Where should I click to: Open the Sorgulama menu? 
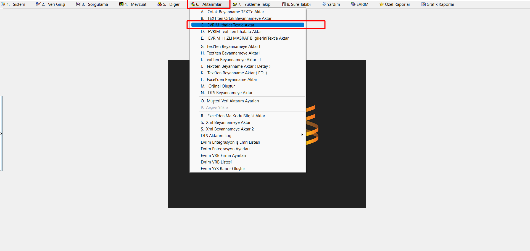[x=95, y=4]
